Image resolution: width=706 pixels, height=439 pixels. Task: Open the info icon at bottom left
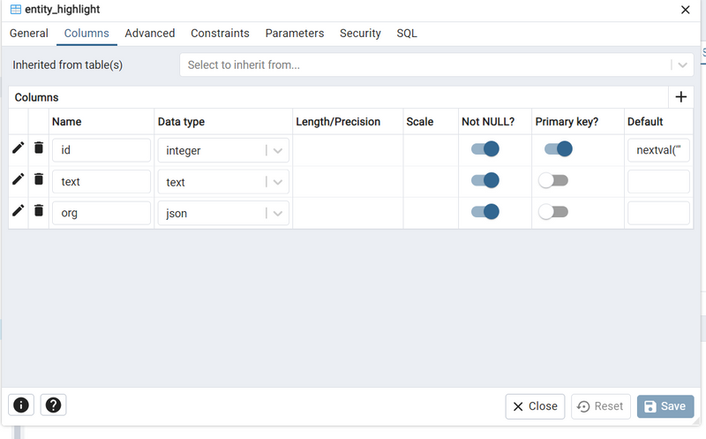[21, 405]
